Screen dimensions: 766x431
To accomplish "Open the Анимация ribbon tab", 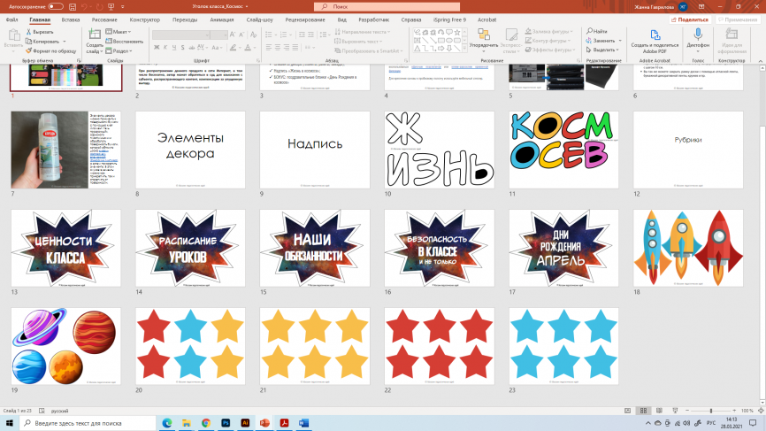I will tap(218, 19).
